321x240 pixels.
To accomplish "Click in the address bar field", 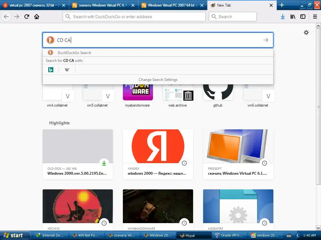I will (134, 17).
